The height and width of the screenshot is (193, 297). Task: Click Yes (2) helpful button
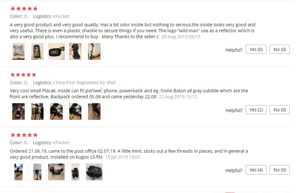256,109
